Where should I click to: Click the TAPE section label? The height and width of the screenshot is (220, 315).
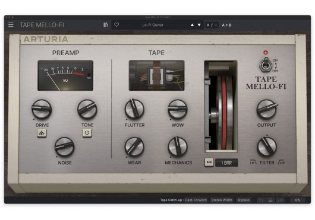coord(156,53)
